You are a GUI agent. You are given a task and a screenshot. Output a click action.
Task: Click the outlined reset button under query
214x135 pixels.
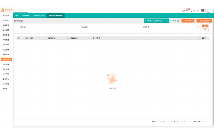[x=205, y=30]
